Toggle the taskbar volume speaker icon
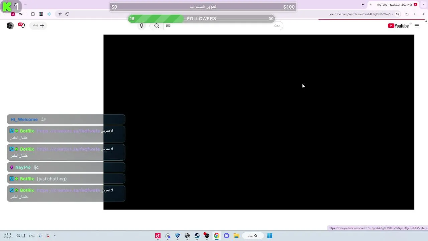The width and height of the screenshot is (428, 241). click(x=18, y=236)
